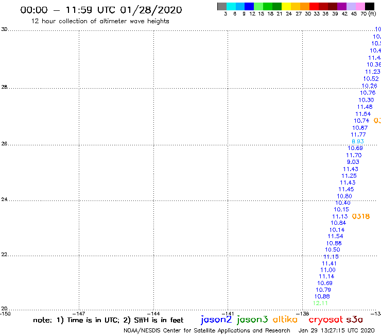Select the 10.14 wave height value
The height and width of the screenshot is (335, 381).
pyautogui.click(x=337, y=230)
